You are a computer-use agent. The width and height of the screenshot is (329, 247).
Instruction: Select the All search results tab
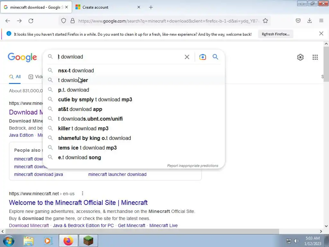(15, 77)
